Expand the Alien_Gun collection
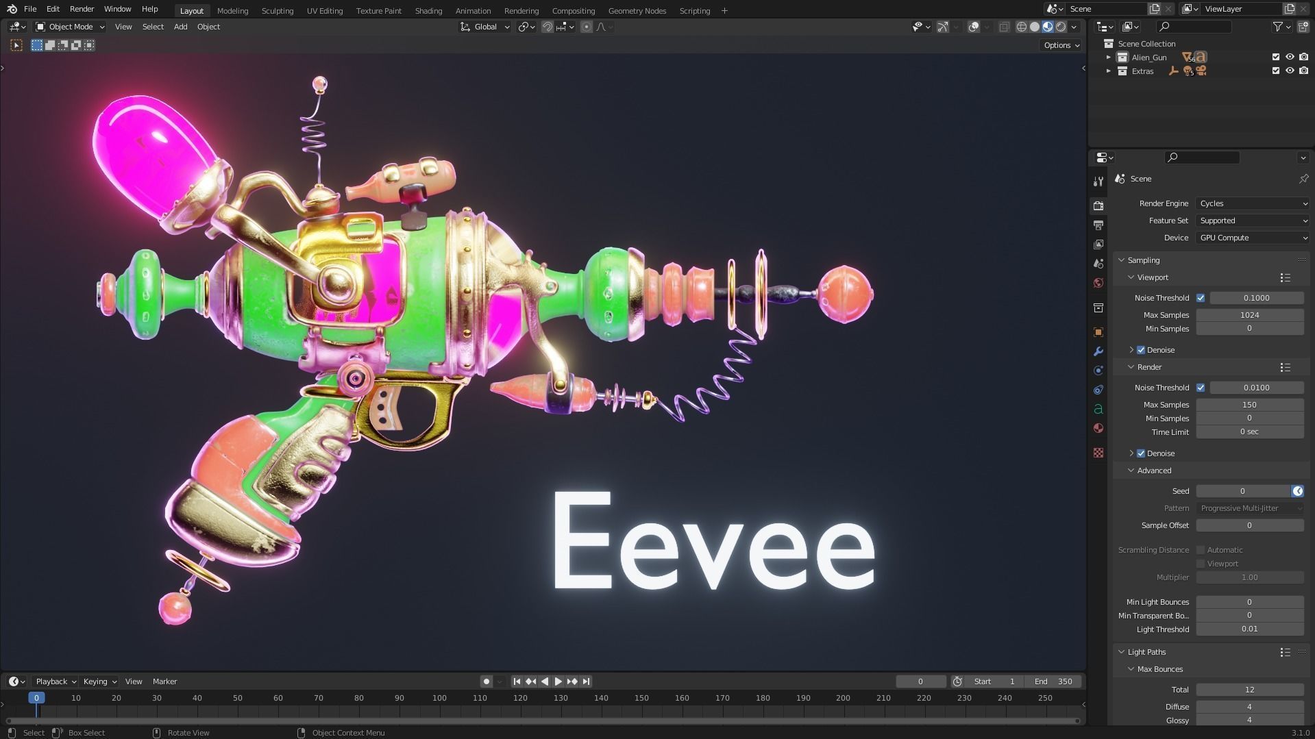 (x=1109, y=58)
